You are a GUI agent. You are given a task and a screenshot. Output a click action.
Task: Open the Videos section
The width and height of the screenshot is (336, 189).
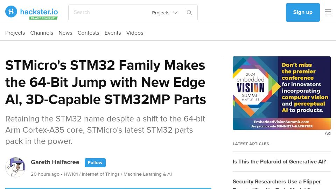click(134, 33)
